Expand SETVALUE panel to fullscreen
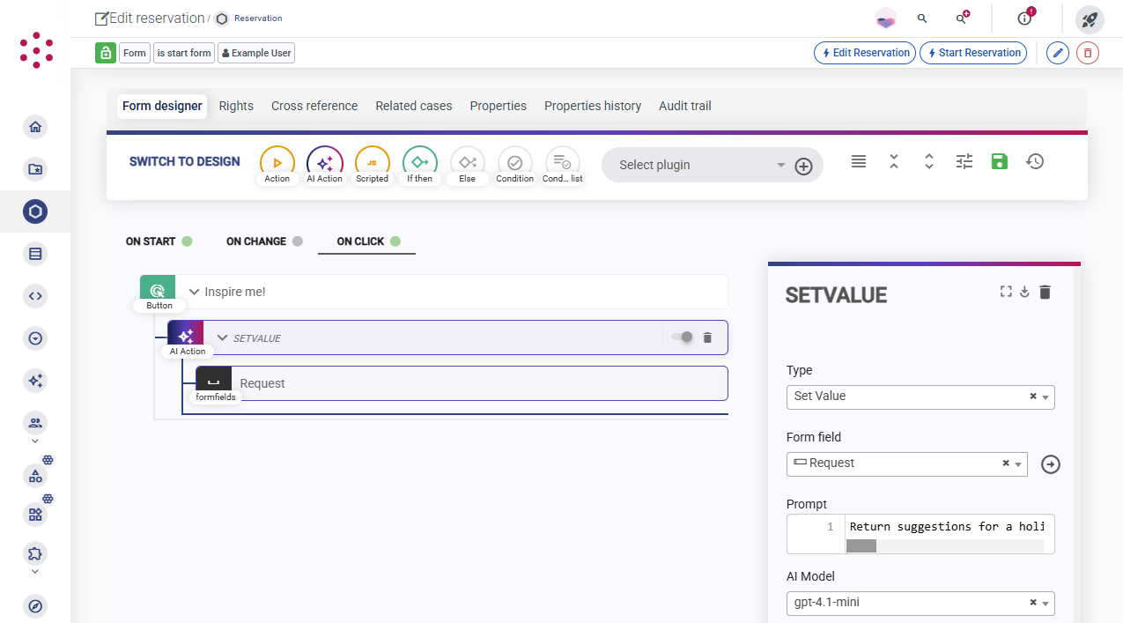The height and width of the screenshot is (623, 1123). (x=1006, y=292)
